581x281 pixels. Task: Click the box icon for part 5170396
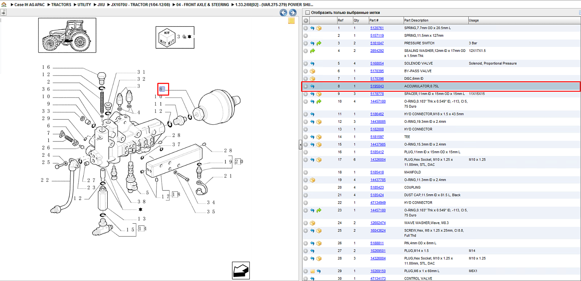[x=312, y=79]
